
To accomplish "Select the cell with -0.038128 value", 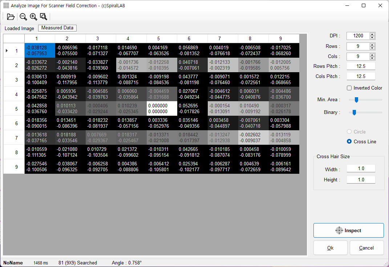I will [40, 50].
